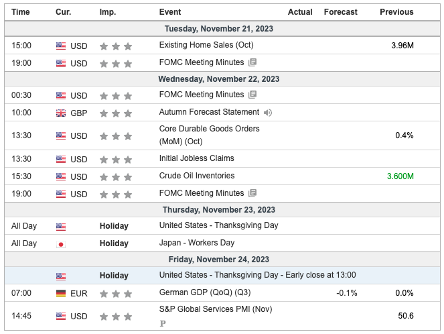Open document icon for 19:00 Tuesday FOMC Minutes
This screenshot has width=444, height=334.
point(252,62)
